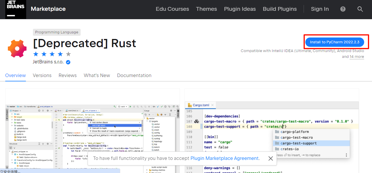The height and width of the screenshot is (173, 372).
Task: Open the help question mark icon
Action: pos(343,9)
